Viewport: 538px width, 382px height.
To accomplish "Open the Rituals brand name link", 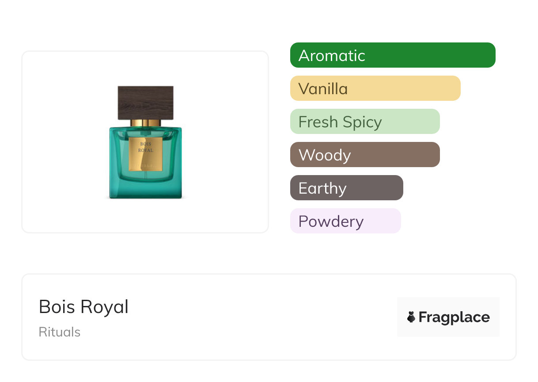I will 60,332.
